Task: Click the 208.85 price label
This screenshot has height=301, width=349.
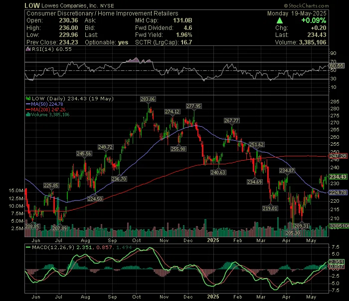Action: pos(32,226)
